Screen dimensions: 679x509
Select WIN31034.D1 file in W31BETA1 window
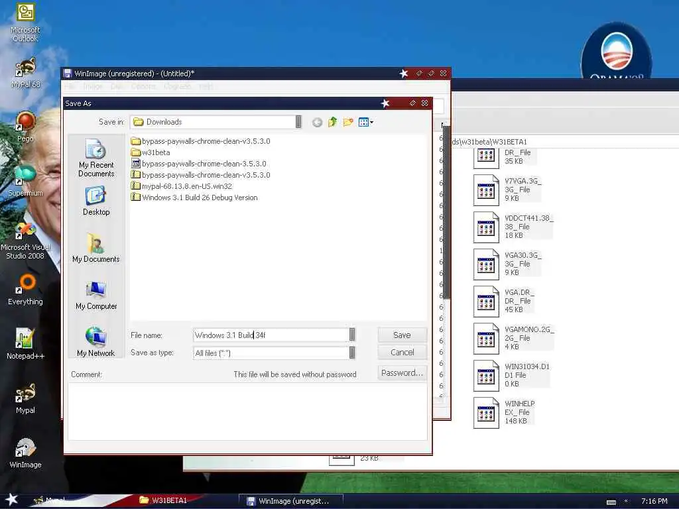(511, 375)
